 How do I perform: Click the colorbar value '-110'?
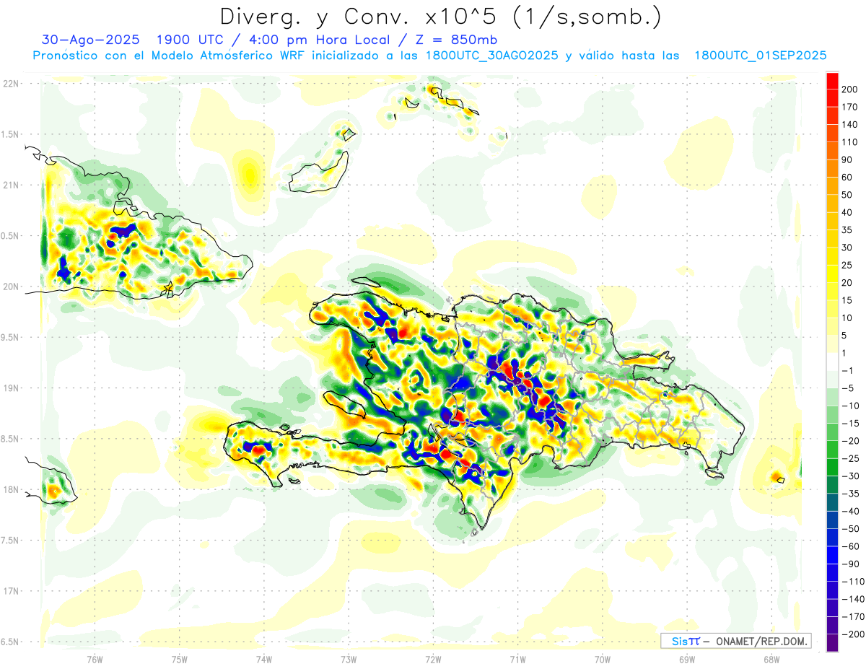[x=852, y=582]
